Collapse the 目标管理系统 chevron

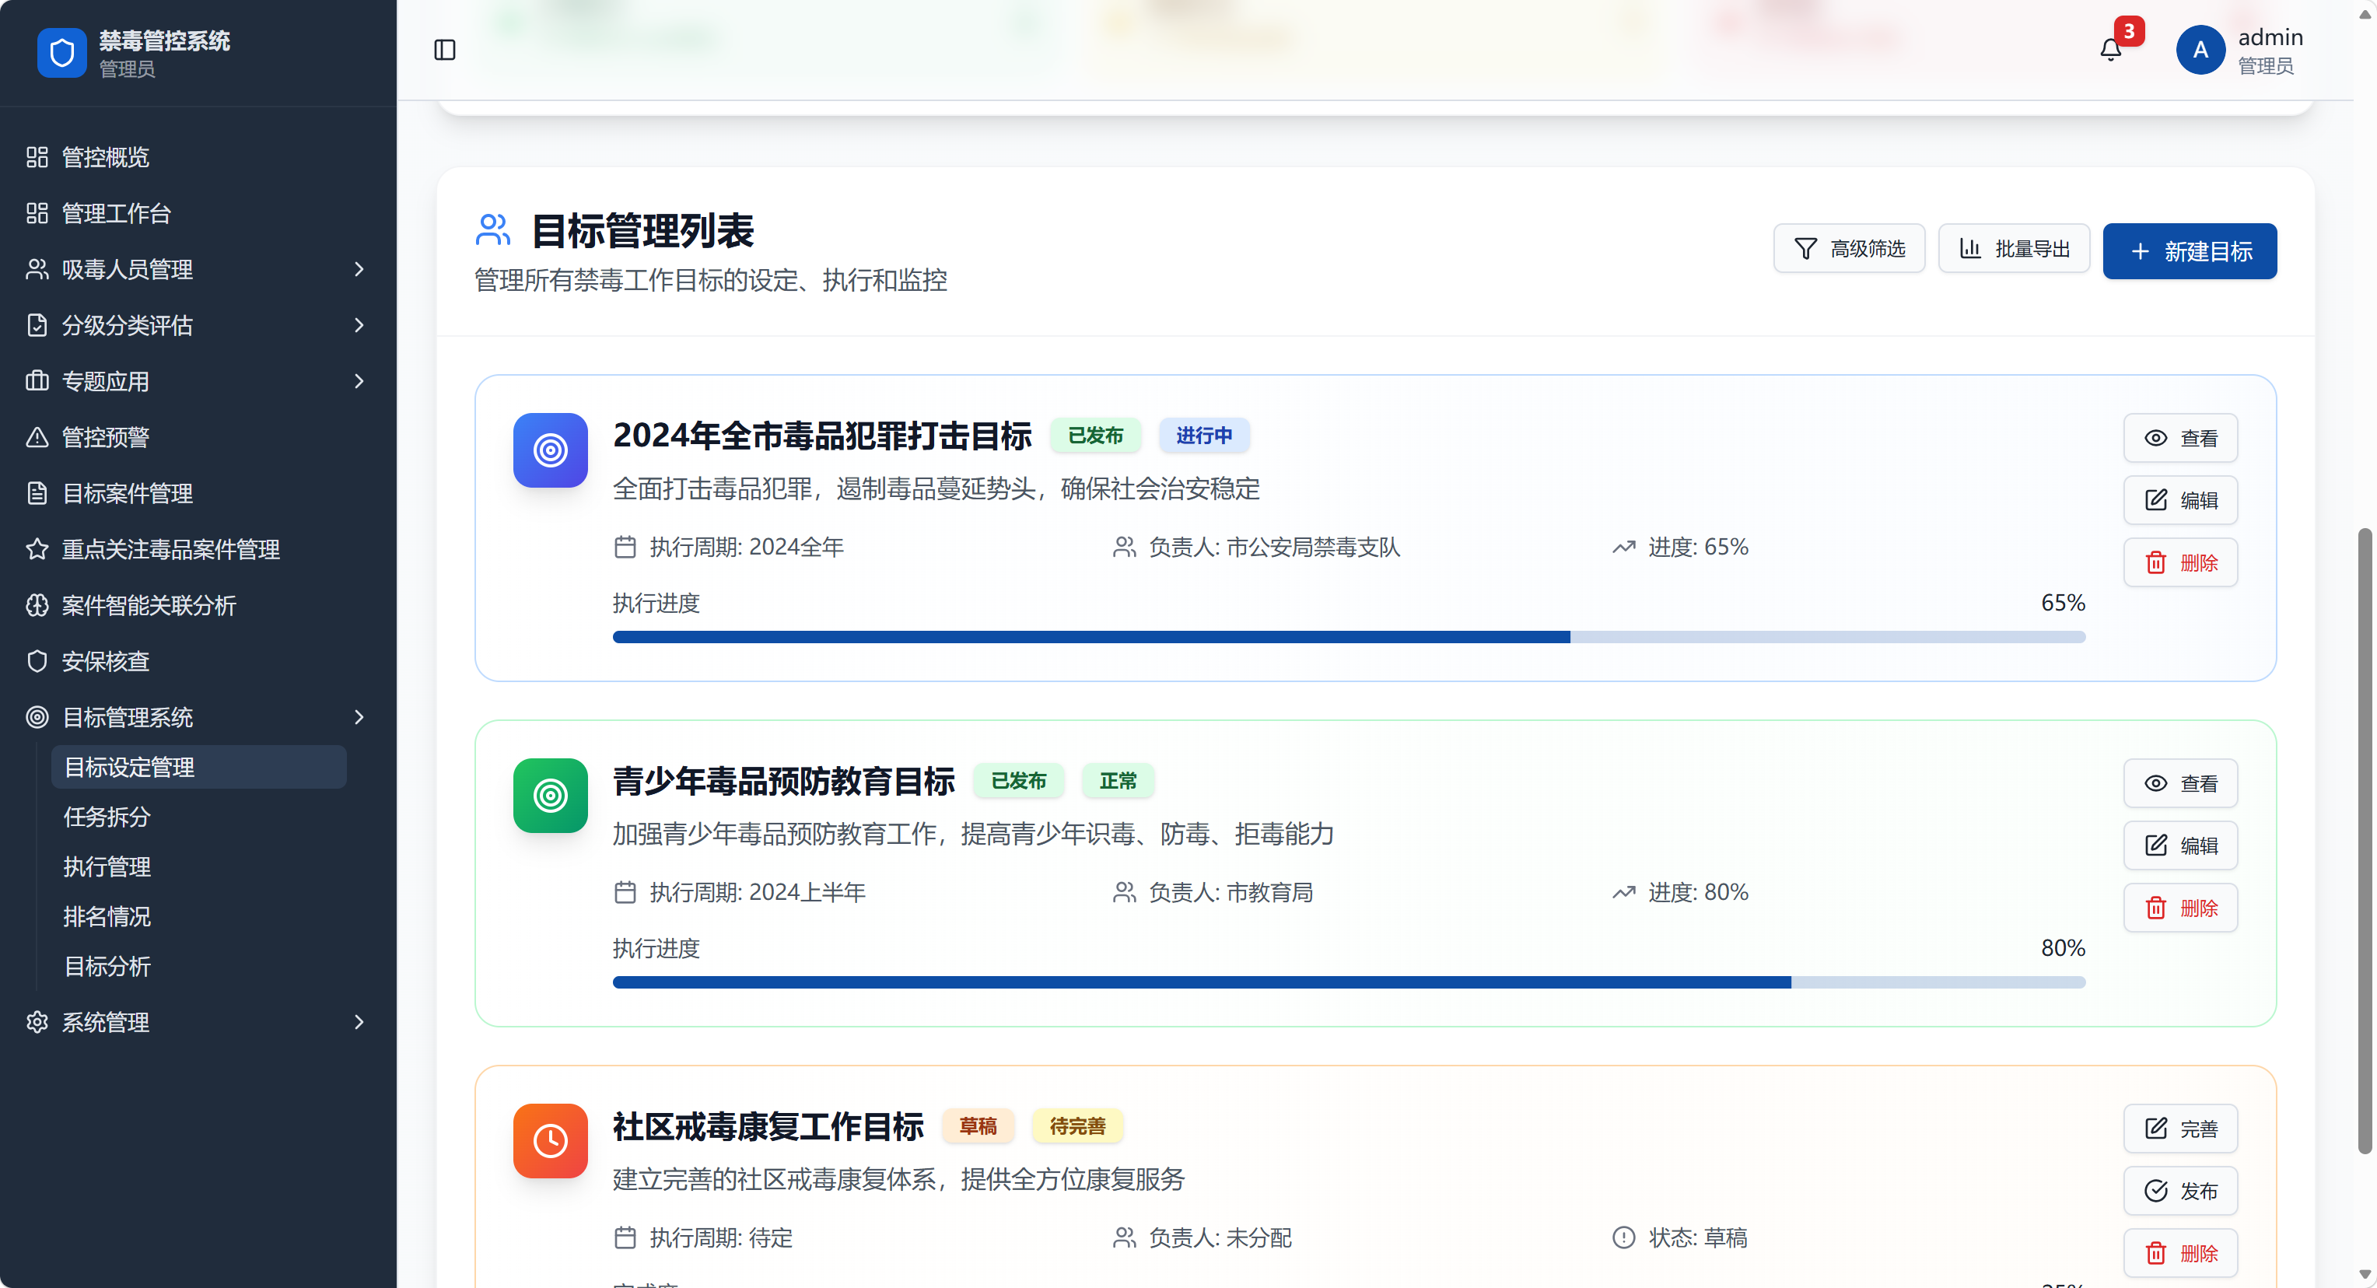(x=359, y=717)
